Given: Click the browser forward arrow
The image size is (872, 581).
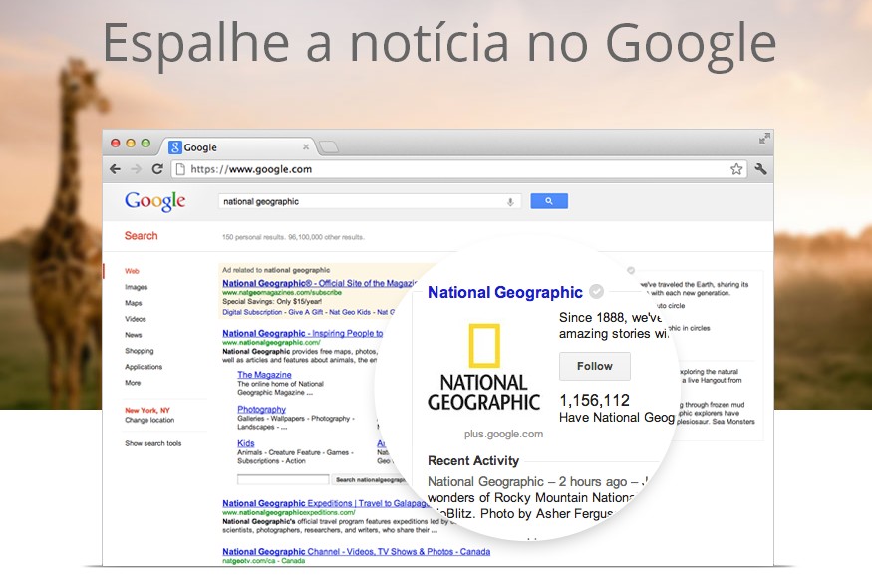Looking at the screenshot, I should [x=137, y=169].
